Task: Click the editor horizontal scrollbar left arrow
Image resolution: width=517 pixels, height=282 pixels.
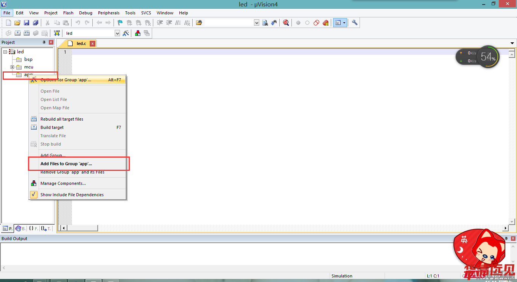Action: (x=64, y=228)
